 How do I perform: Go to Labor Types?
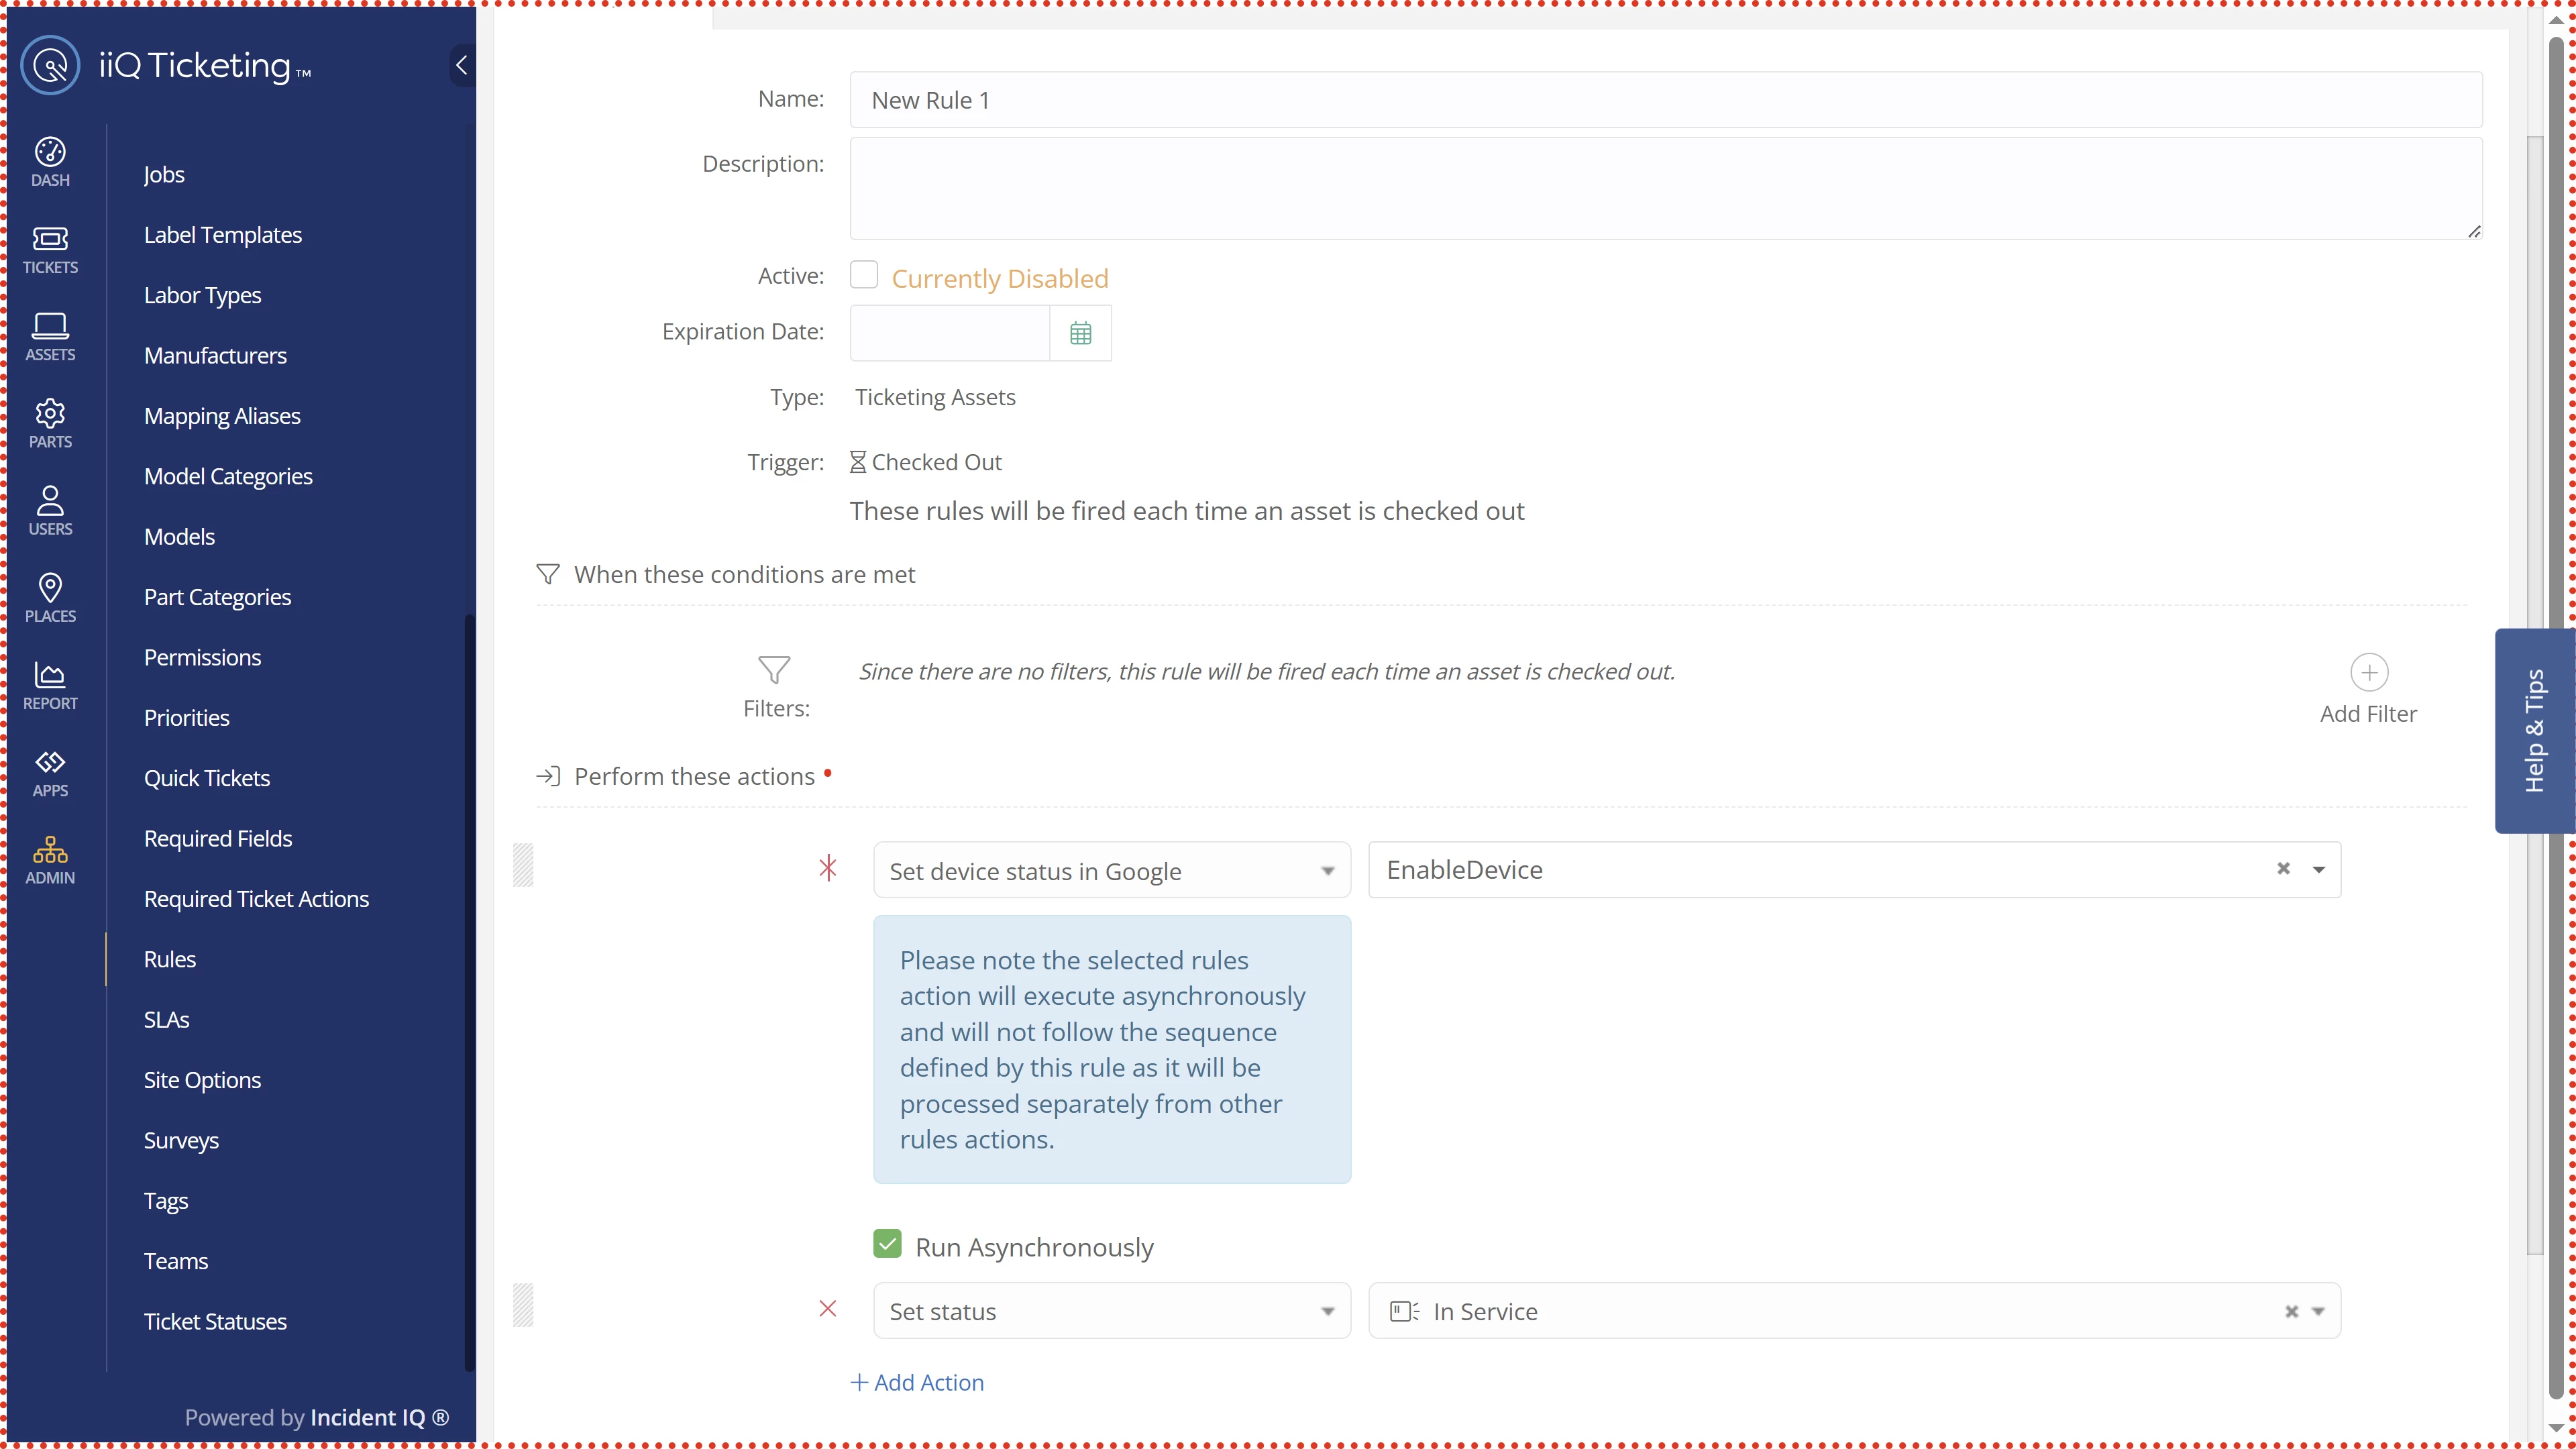click(202, 295)
